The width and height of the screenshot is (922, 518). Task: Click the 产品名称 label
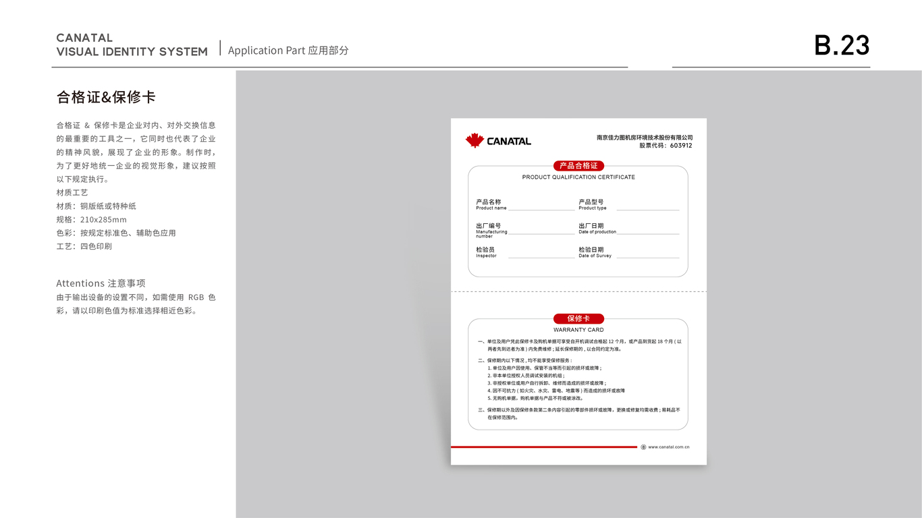coord(489,202)
